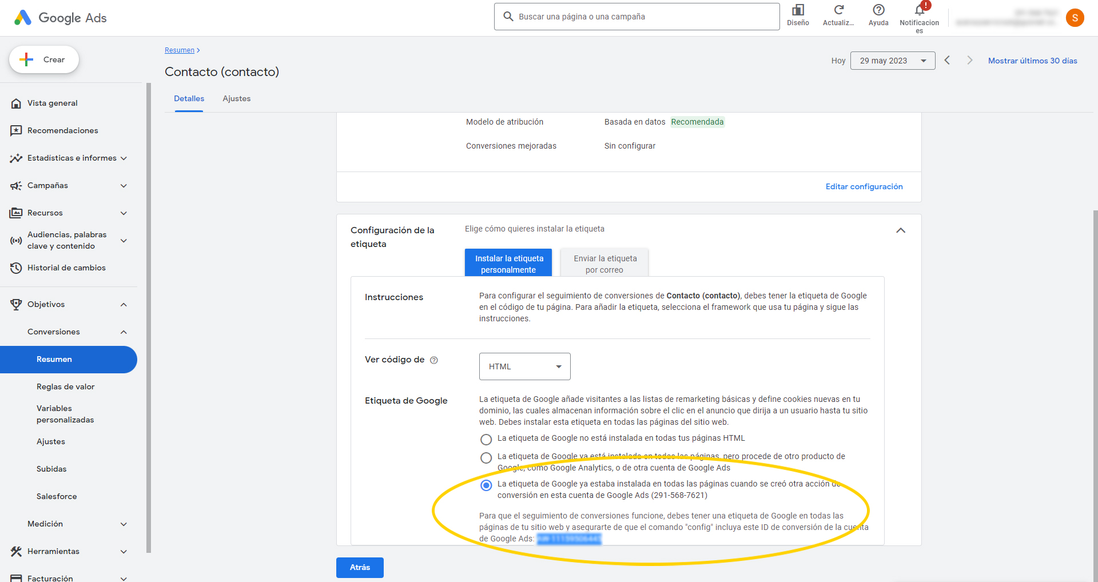Click the Objetivos trophy icon
This screenshot has width=1098, height=582.
tap(16, 305)
